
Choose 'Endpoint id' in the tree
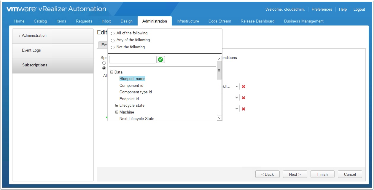[x=129, y=99]
